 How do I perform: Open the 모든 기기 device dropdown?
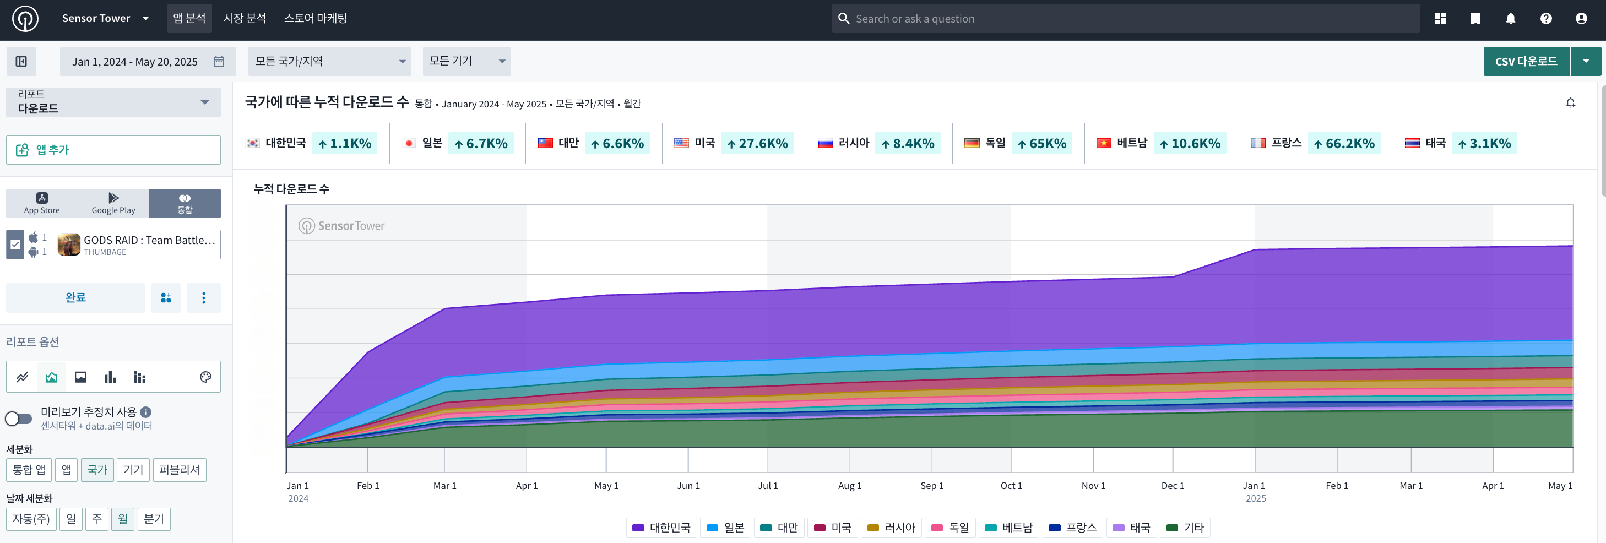tap(466, 61)
